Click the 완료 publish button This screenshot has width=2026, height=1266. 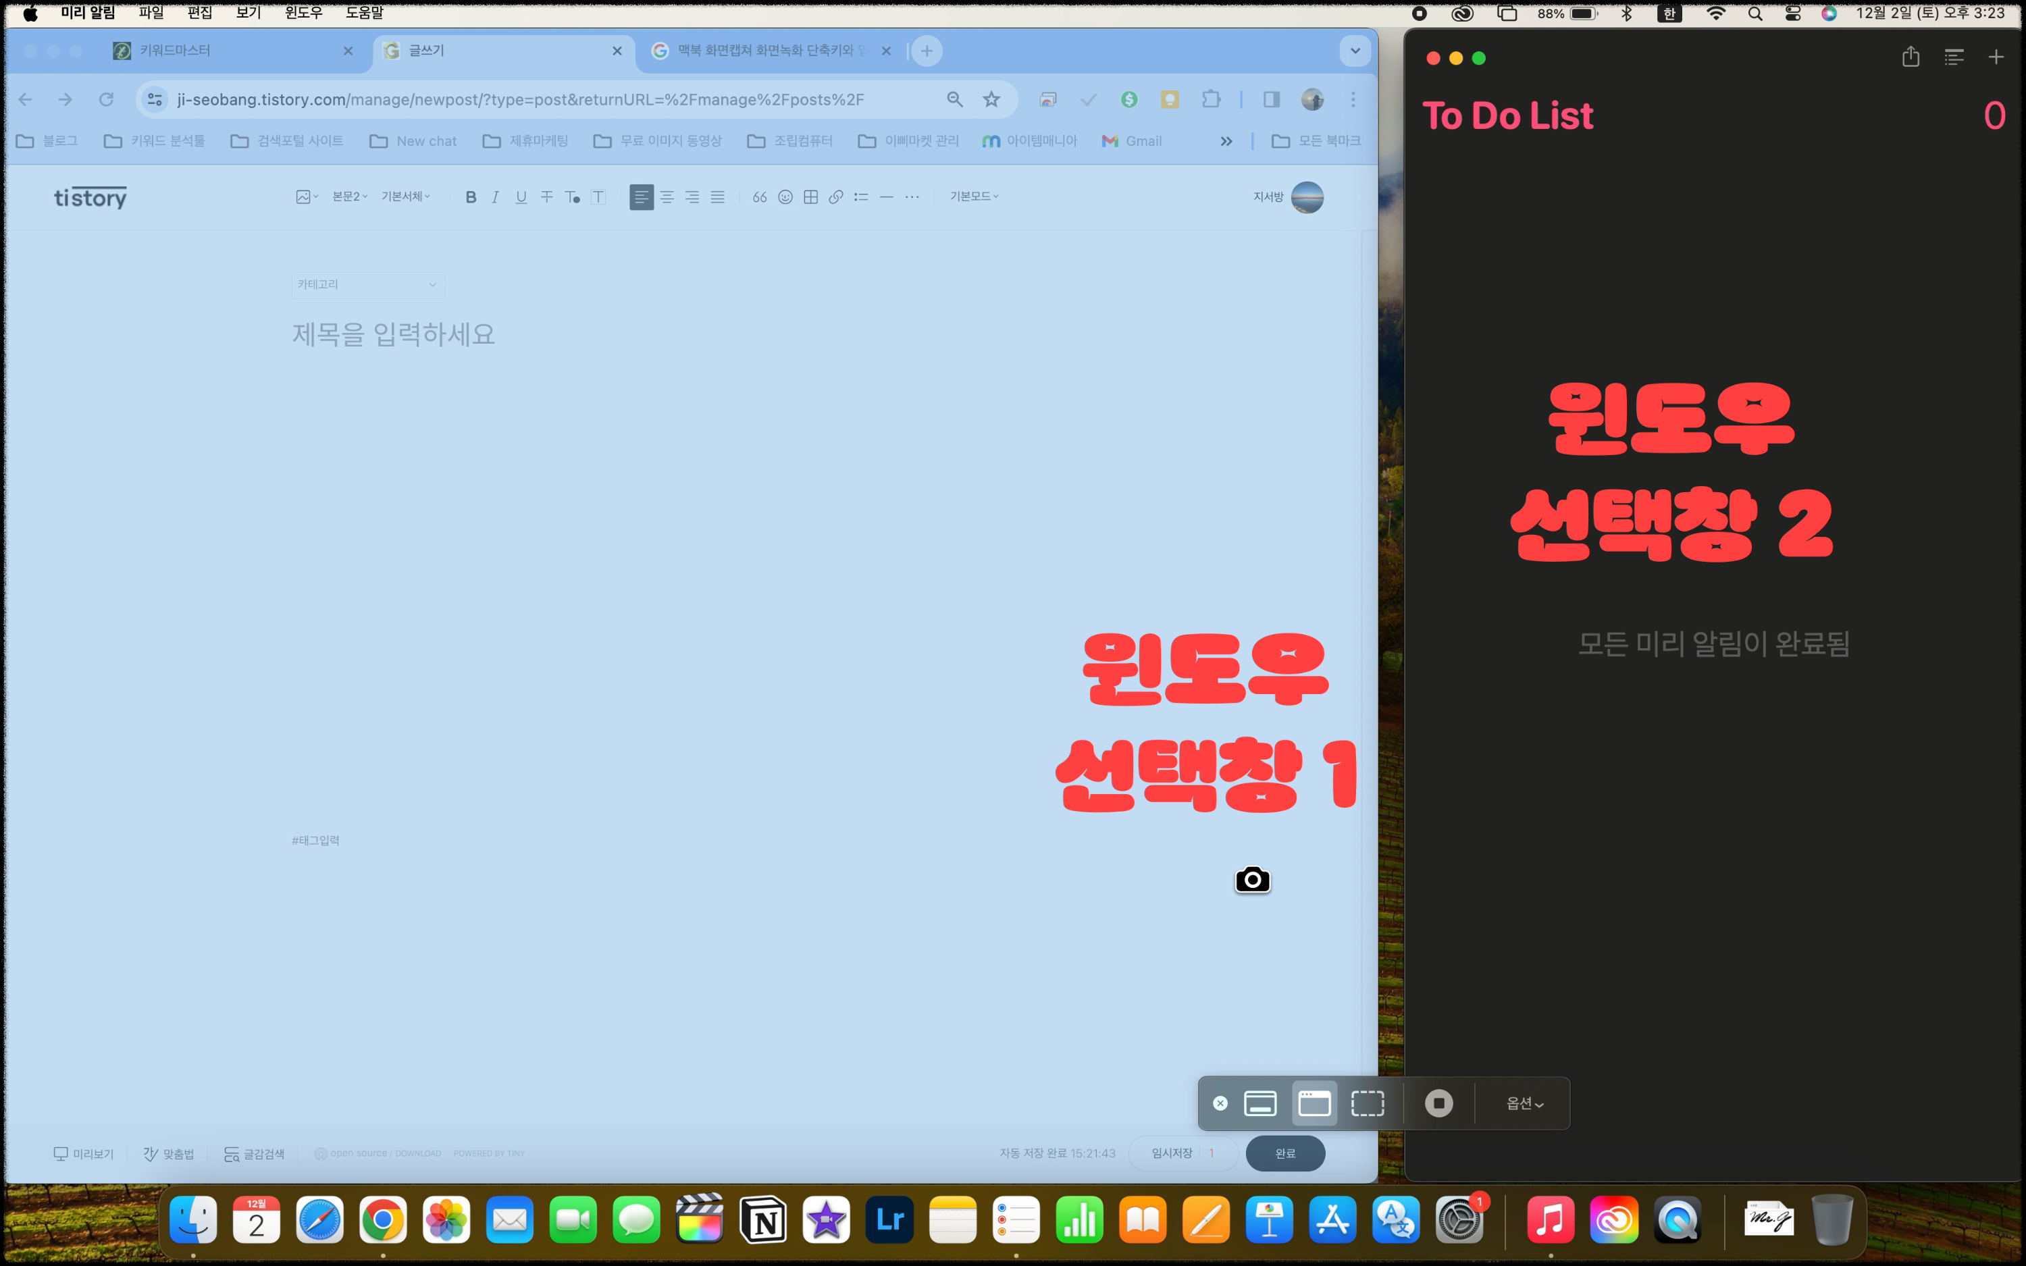(x=1284, y=1153)
